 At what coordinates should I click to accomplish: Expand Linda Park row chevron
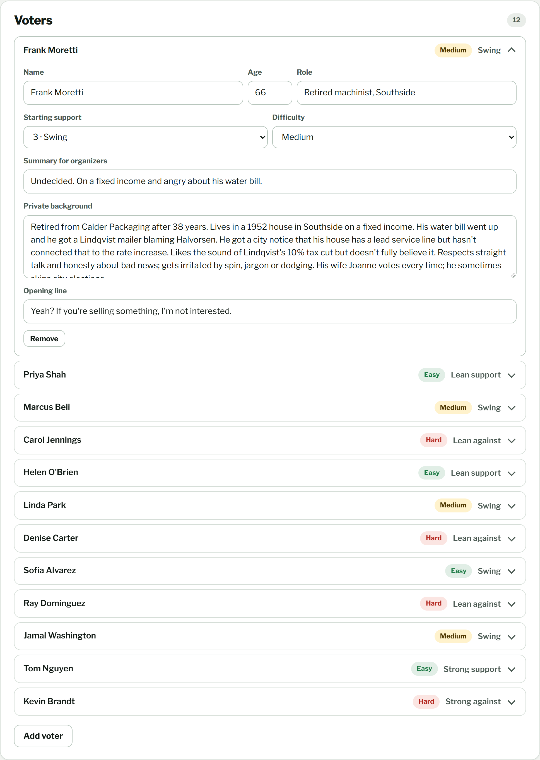(x=511, y=506)
